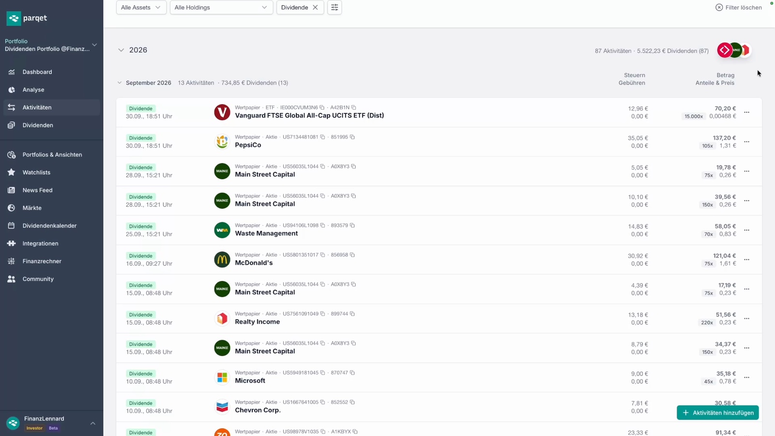775x436 pixels.
Task: Expand the portfolio selector chevron
Action: [x=94, y=45]
